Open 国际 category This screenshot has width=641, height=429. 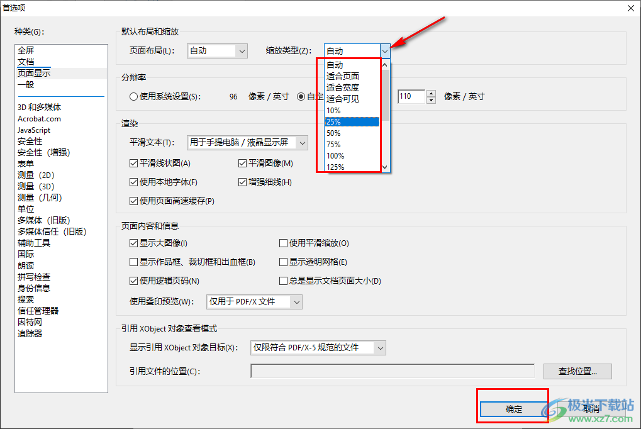pos(26,254)
